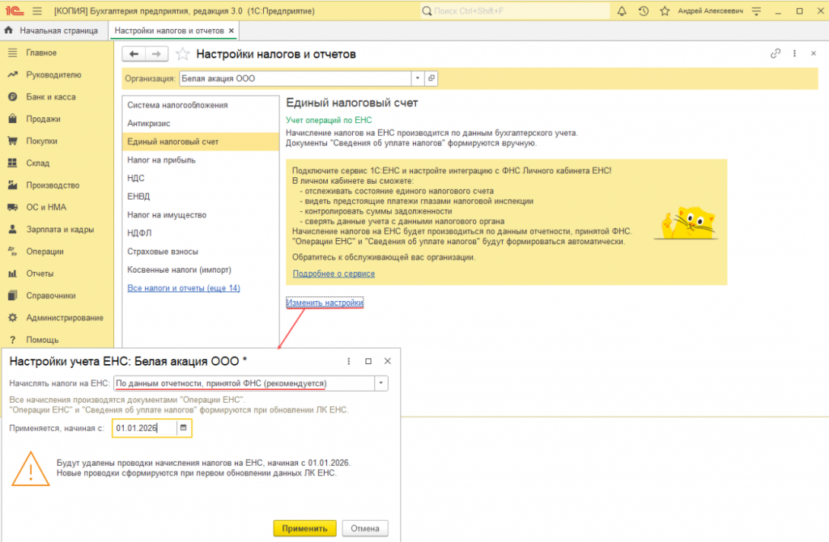This screenshot has width=829, height=542.
Task: Add page to favorites with star icon
Action: pos(182,54)
